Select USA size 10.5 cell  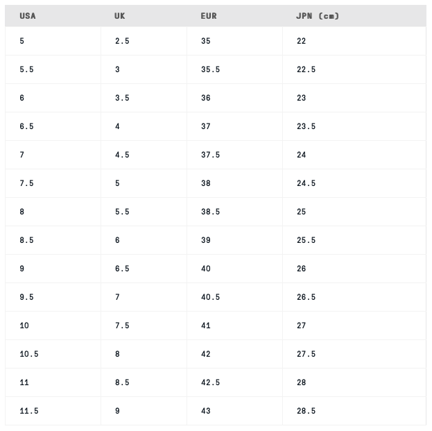(x=53, y=354)
